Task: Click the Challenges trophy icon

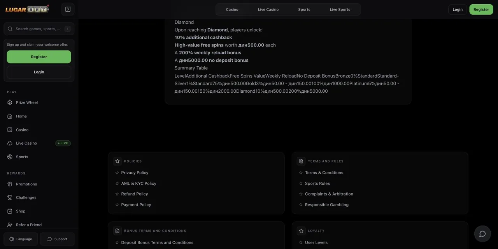Action: pyautogui.click(x=10, y=198)
